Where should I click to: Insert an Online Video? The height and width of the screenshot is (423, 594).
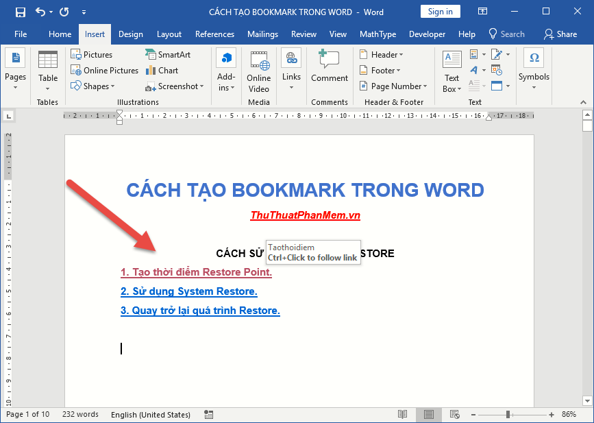(x=258, y=71)
